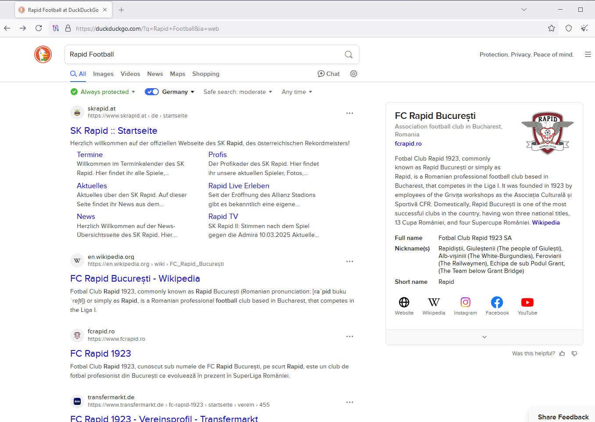
Task: Switch to the Videos tab
Action: tap(130, 74)
